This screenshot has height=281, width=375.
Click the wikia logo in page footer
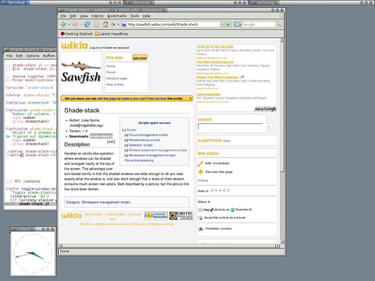click(x=71, y=215)
